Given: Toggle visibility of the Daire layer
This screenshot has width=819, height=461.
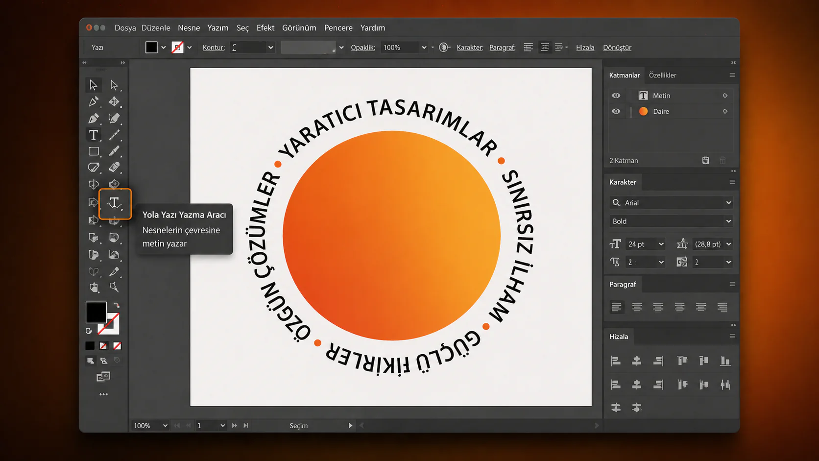Looking at the screenshot, I should (x=616, y=111).
